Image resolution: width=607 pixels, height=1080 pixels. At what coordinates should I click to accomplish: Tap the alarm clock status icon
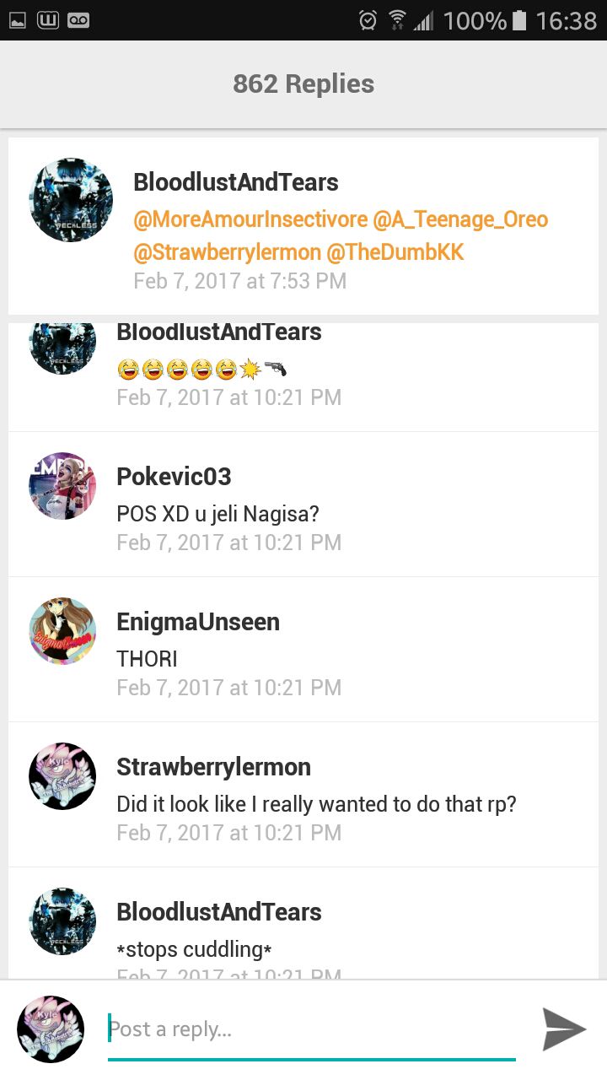tap(368, 20)
